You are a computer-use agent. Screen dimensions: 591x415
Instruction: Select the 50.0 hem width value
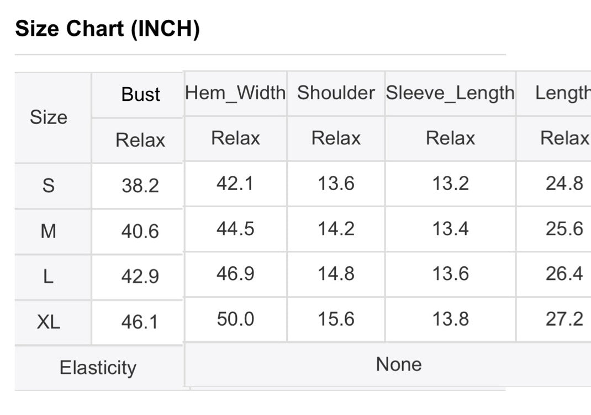tap(235, 319)
